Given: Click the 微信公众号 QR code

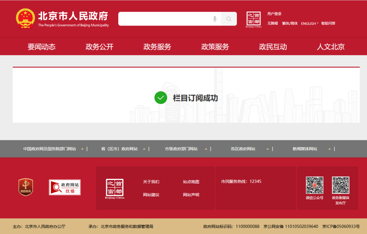Looking at the screenshot, I should click(314, 185).
